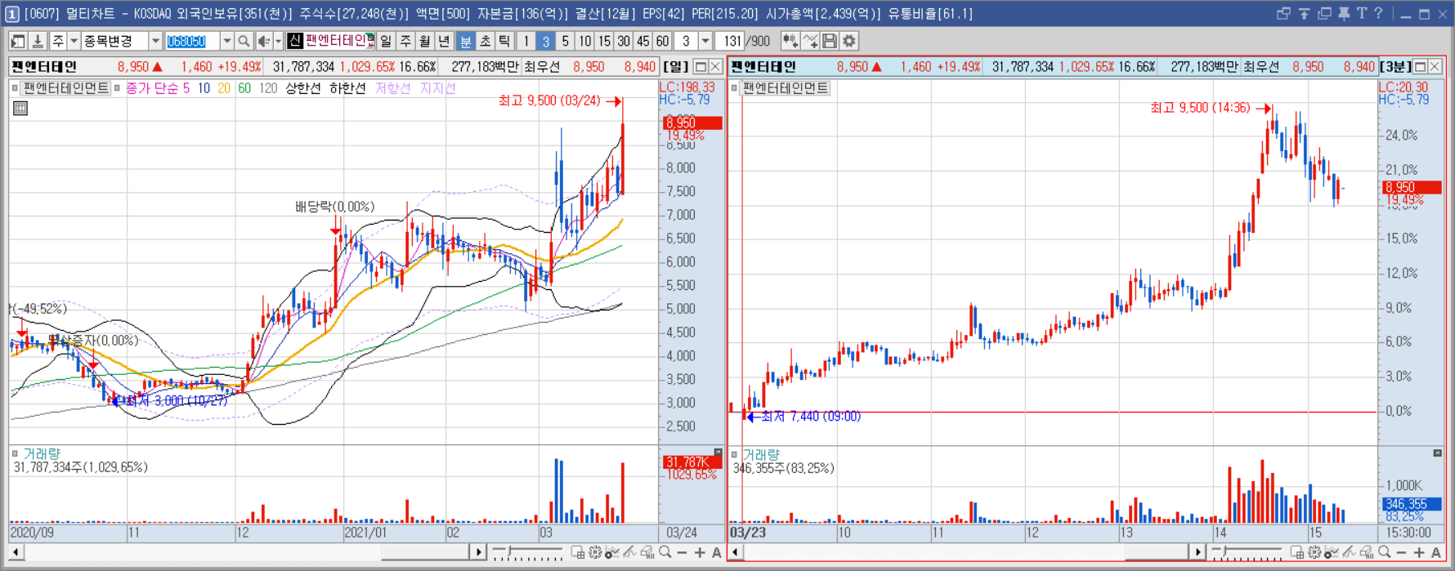Click the minus zoom-out icon under daily chart
This screenshot has height=571, width=1455.
682,553
